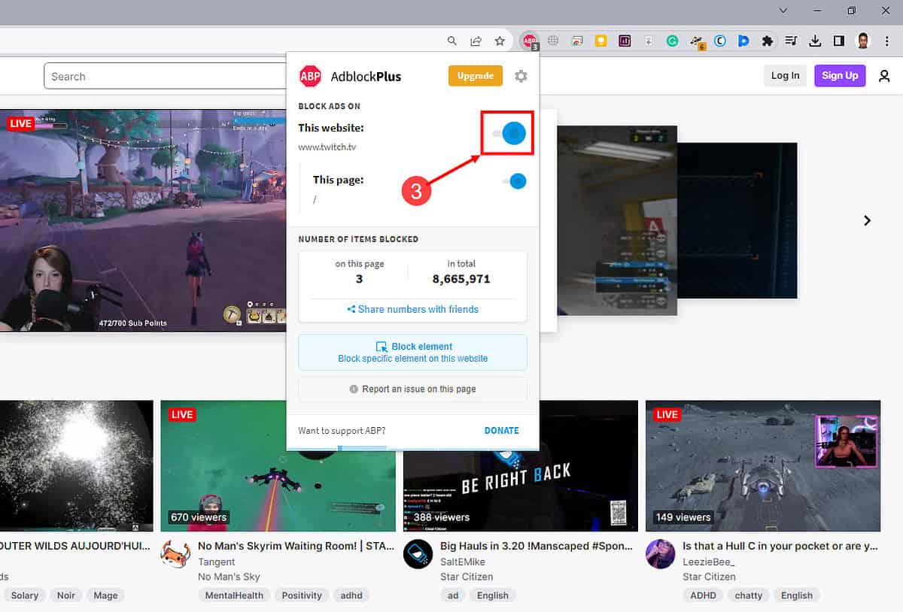Select the uppercase ADHD tag under LeezieBee_

click(x=703, y=595)
